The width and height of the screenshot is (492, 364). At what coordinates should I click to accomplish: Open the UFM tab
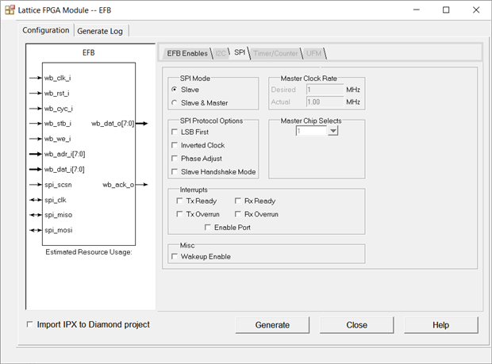[x=313, y=53]
